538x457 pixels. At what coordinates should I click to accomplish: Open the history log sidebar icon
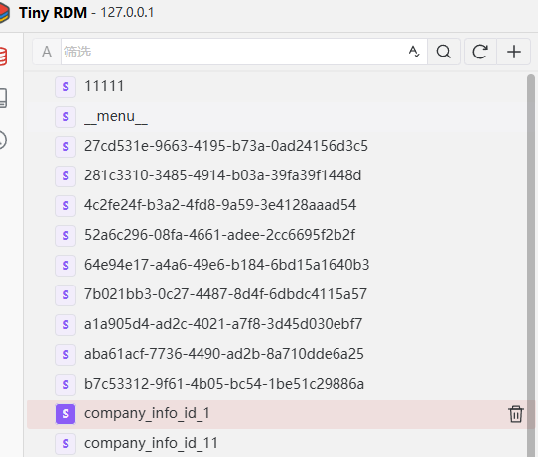pyautogui.click(x=3, y=140)
